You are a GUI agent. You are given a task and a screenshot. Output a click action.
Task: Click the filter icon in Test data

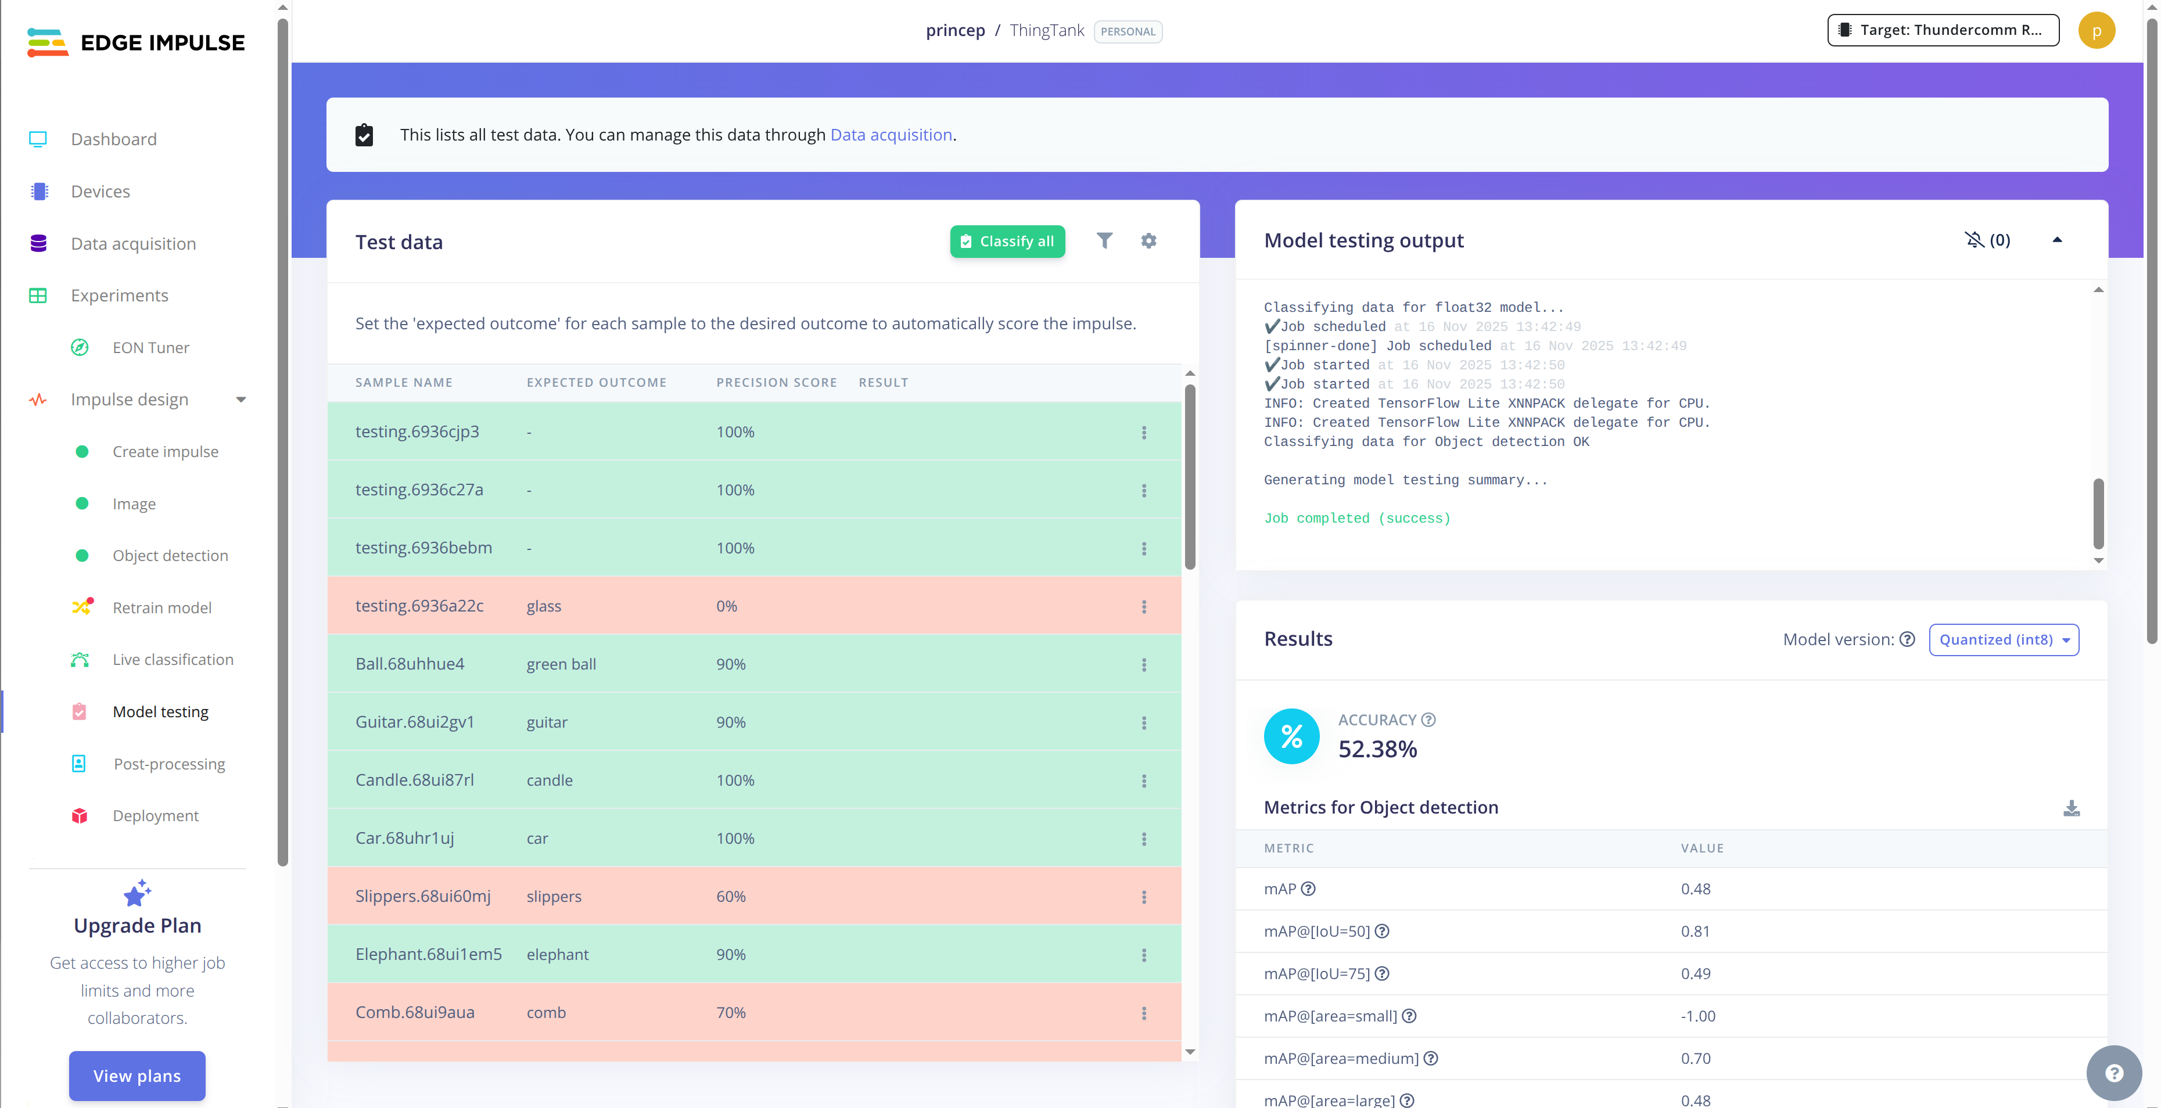1104,241
